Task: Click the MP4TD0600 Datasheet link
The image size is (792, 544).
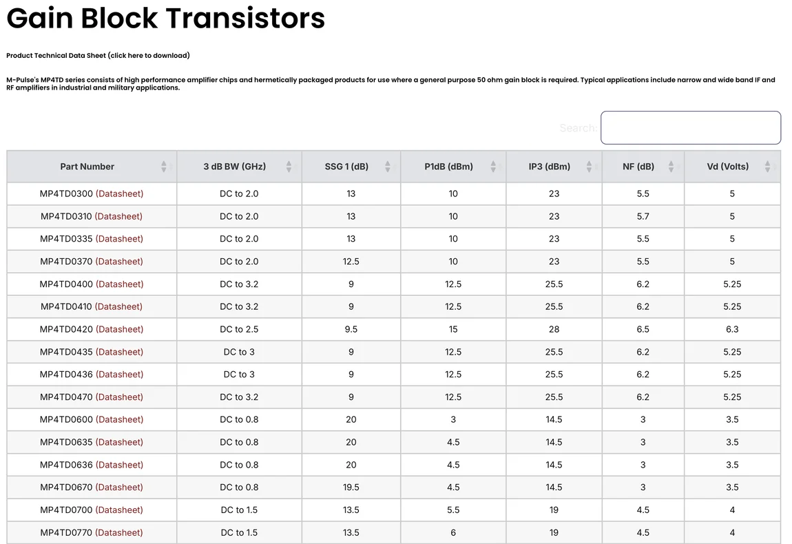Action: coord(119,419)
